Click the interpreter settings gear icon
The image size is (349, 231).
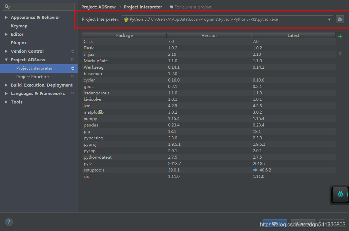click(340, 19)
